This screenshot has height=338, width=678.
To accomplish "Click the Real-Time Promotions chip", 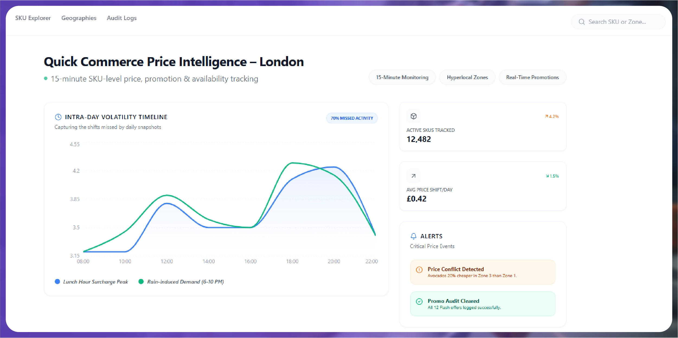I will (x=532, y=77).
